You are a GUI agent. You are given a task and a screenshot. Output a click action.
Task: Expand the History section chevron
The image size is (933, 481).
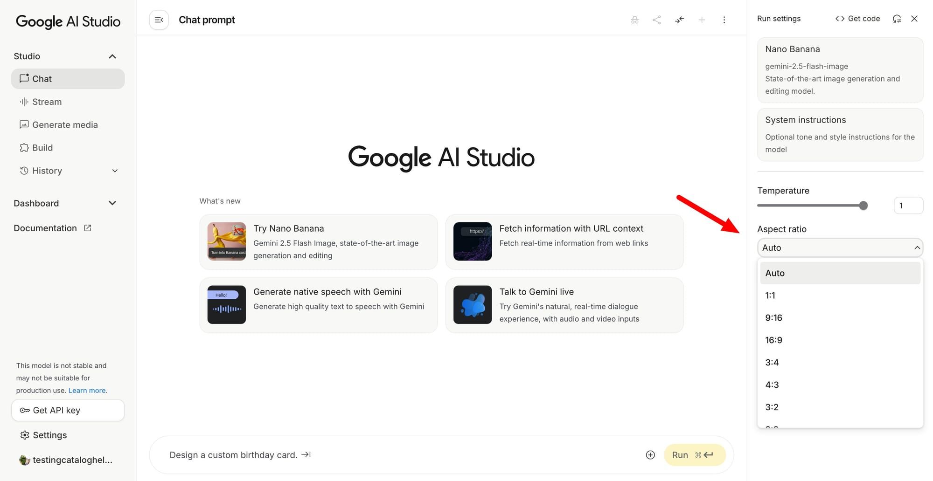[115, 171]
